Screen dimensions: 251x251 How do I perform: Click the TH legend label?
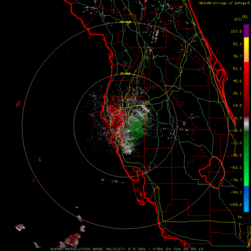point(240,217)
